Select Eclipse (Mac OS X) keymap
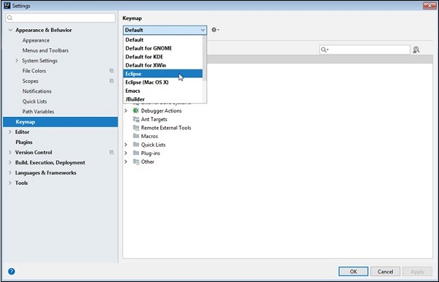 coord(163,82)
